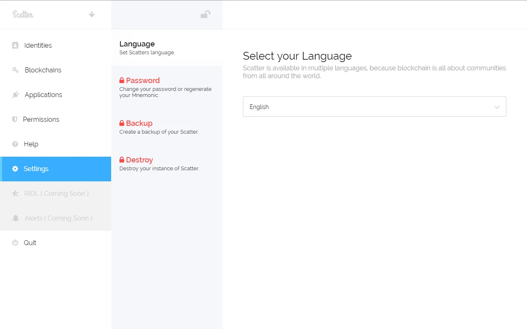527x329 pixels.
Task: Choose Quit from the sidebar
Action: click(56, 243)
